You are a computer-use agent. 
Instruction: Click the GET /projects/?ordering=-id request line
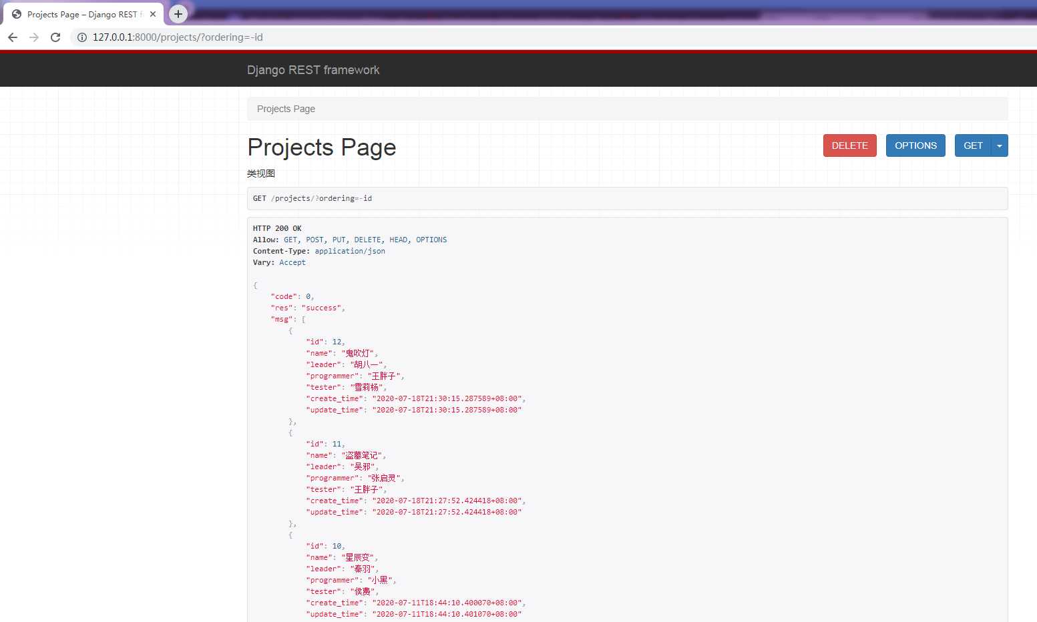coord(313,198)
